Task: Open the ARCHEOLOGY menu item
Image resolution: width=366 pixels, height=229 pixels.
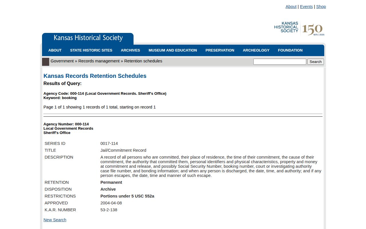Action: [x=256, y=50]
